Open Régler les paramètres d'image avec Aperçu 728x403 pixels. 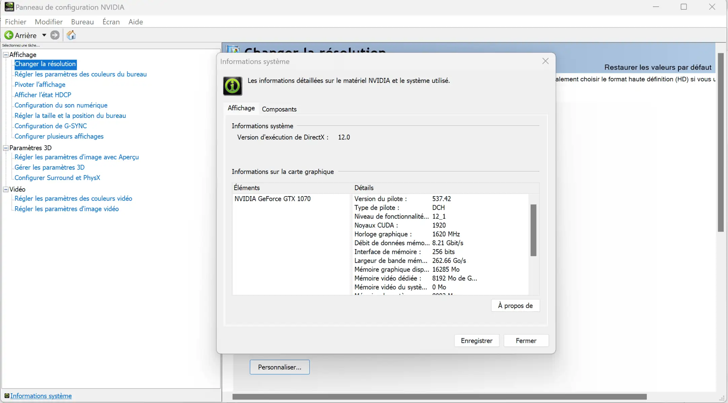[76, 157]
